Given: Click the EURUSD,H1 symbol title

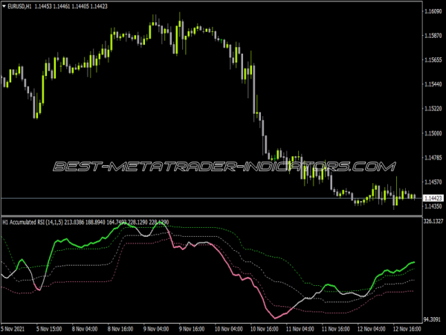Looking at the screenshot, I should click(x=19, y=6).
